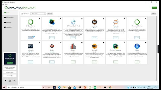This screenshot has width=161, height=90.
Task: Open the Datalore tile gear options
Action: [x=61, y=18]
